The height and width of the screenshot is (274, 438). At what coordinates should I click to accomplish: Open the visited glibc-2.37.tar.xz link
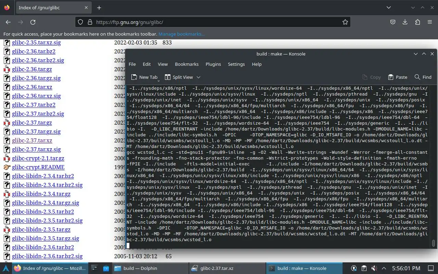(32, 140)
